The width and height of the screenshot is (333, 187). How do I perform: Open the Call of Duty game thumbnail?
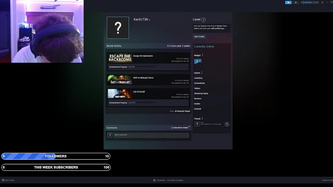[120, 94]
